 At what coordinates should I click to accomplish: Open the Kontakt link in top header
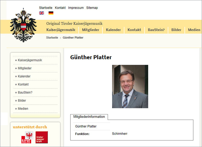[x=60, y=8]
